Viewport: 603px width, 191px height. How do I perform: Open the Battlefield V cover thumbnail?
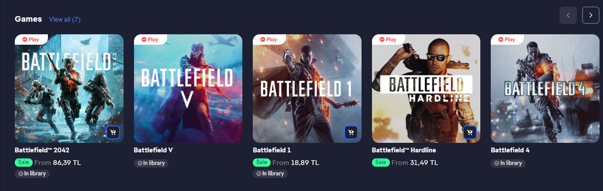[x=188, y=89]
